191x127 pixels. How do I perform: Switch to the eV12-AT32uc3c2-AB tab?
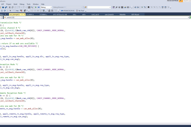(60, 14)
